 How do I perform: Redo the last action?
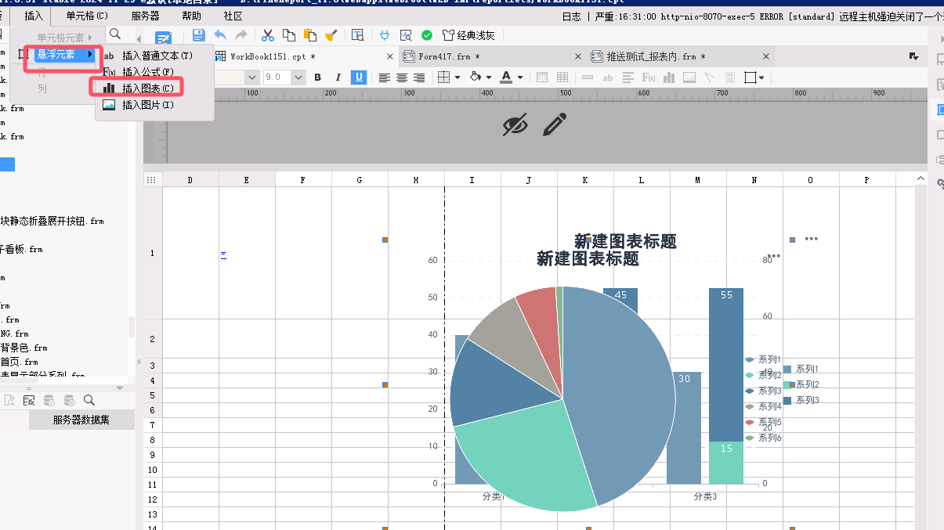pos(241,35)
